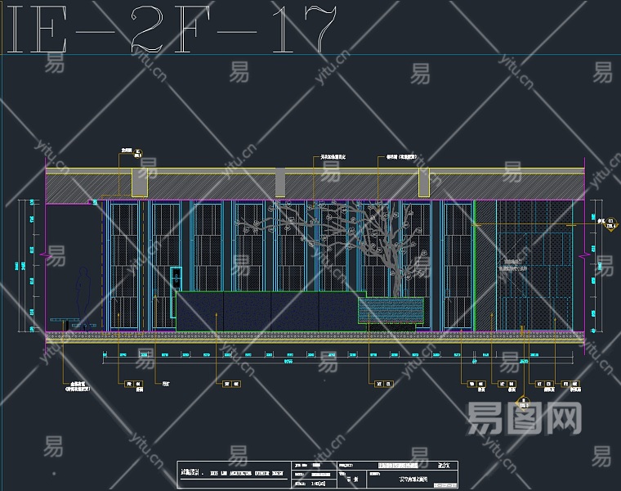
Task: Click the 1:40 scale field in title block
Action: click(x=318, y=484)
